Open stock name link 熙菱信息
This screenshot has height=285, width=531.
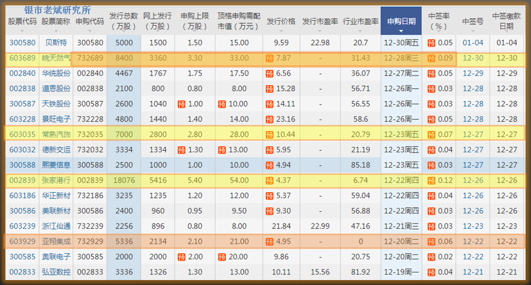56,165
